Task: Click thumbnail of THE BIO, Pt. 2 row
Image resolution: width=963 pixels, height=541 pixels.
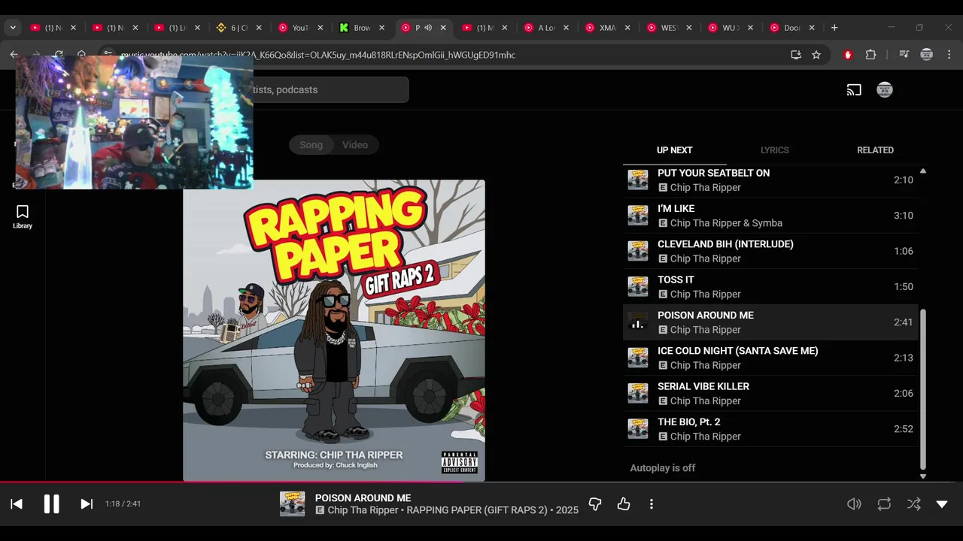Action: [638, 429]
